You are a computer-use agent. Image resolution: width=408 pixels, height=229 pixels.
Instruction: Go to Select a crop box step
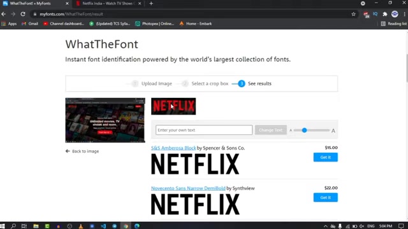pyautogui.click(x=205, y=83)
